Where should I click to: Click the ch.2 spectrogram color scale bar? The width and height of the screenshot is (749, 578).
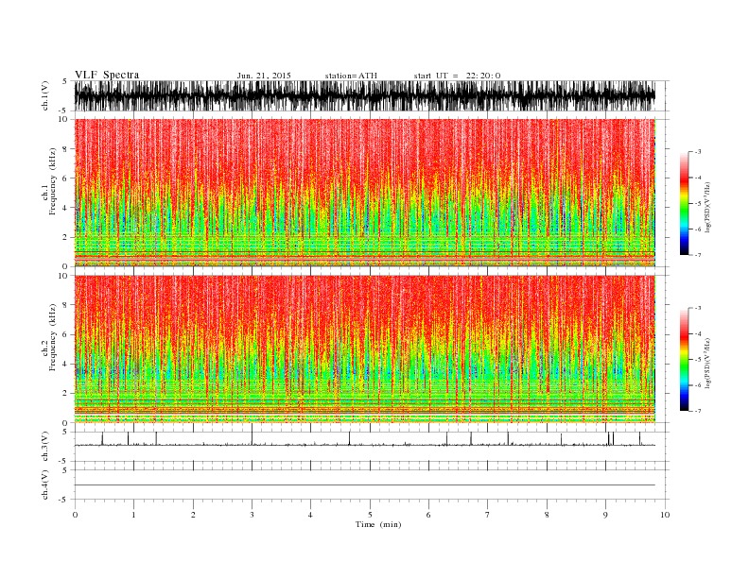tap(684, 360)
